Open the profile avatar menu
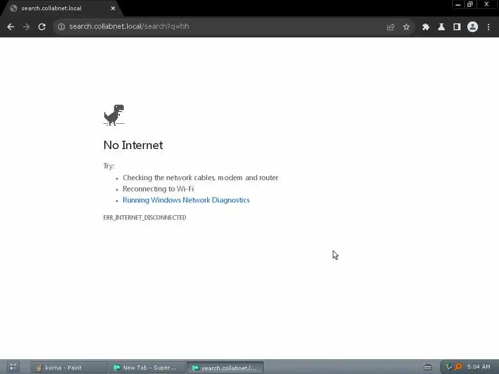499x374 pixels. [473, 27]
